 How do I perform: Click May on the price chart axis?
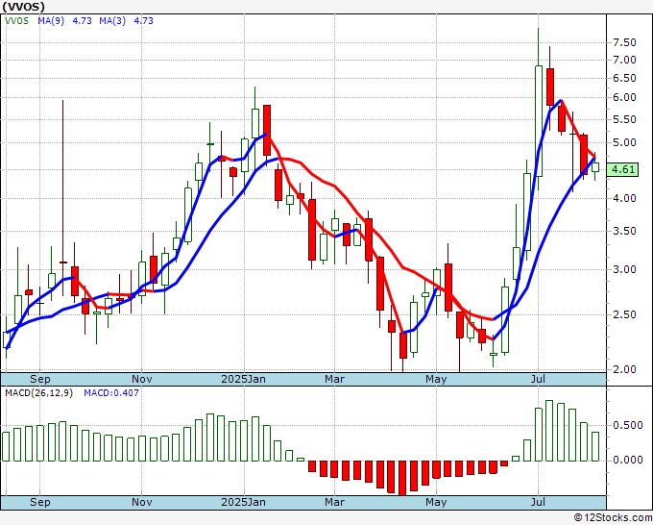pyautogui.click(x=436, y=379)
